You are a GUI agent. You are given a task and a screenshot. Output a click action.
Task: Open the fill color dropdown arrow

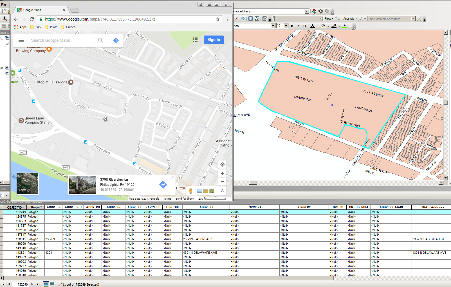(329, 26)
